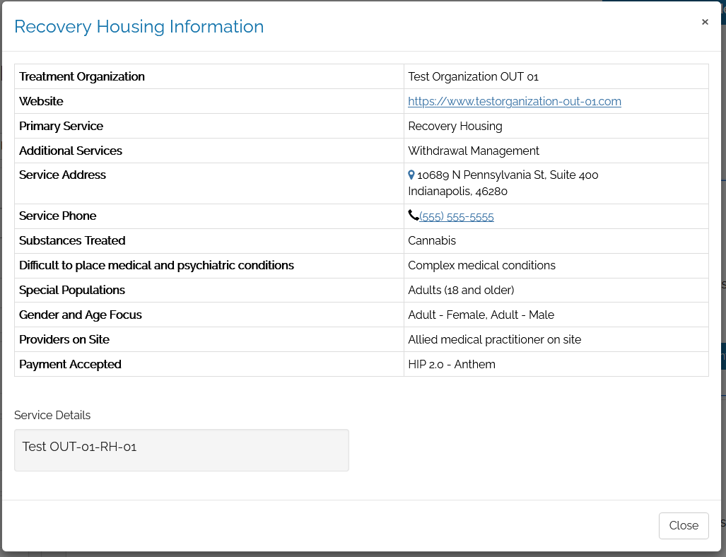Click the Adults (18 and older) value
Screen dimensions: 726x557
[461, 290]
